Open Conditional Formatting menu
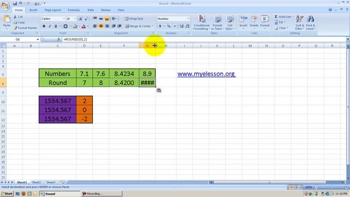This screenshot has width=350, height=197. [201, 22]
